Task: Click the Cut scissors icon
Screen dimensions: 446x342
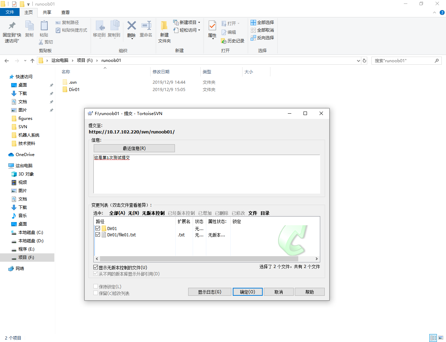Action: pos(41,42)
